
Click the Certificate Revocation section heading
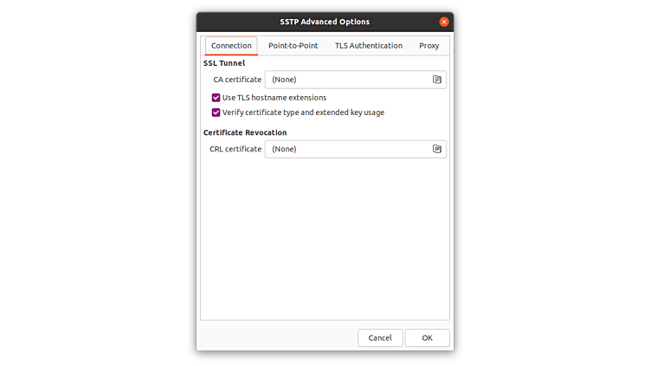pyautogui.click(x=245, y=132)
